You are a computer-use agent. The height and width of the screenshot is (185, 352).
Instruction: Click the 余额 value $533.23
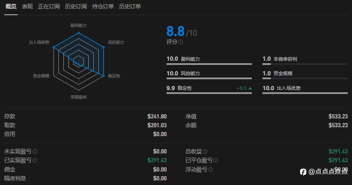(x=338, y=125)
